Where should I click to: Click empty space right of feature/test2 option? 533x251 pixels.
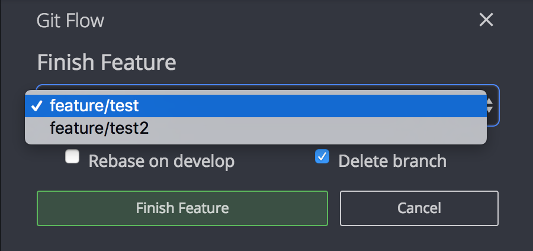tap(326, 128)
